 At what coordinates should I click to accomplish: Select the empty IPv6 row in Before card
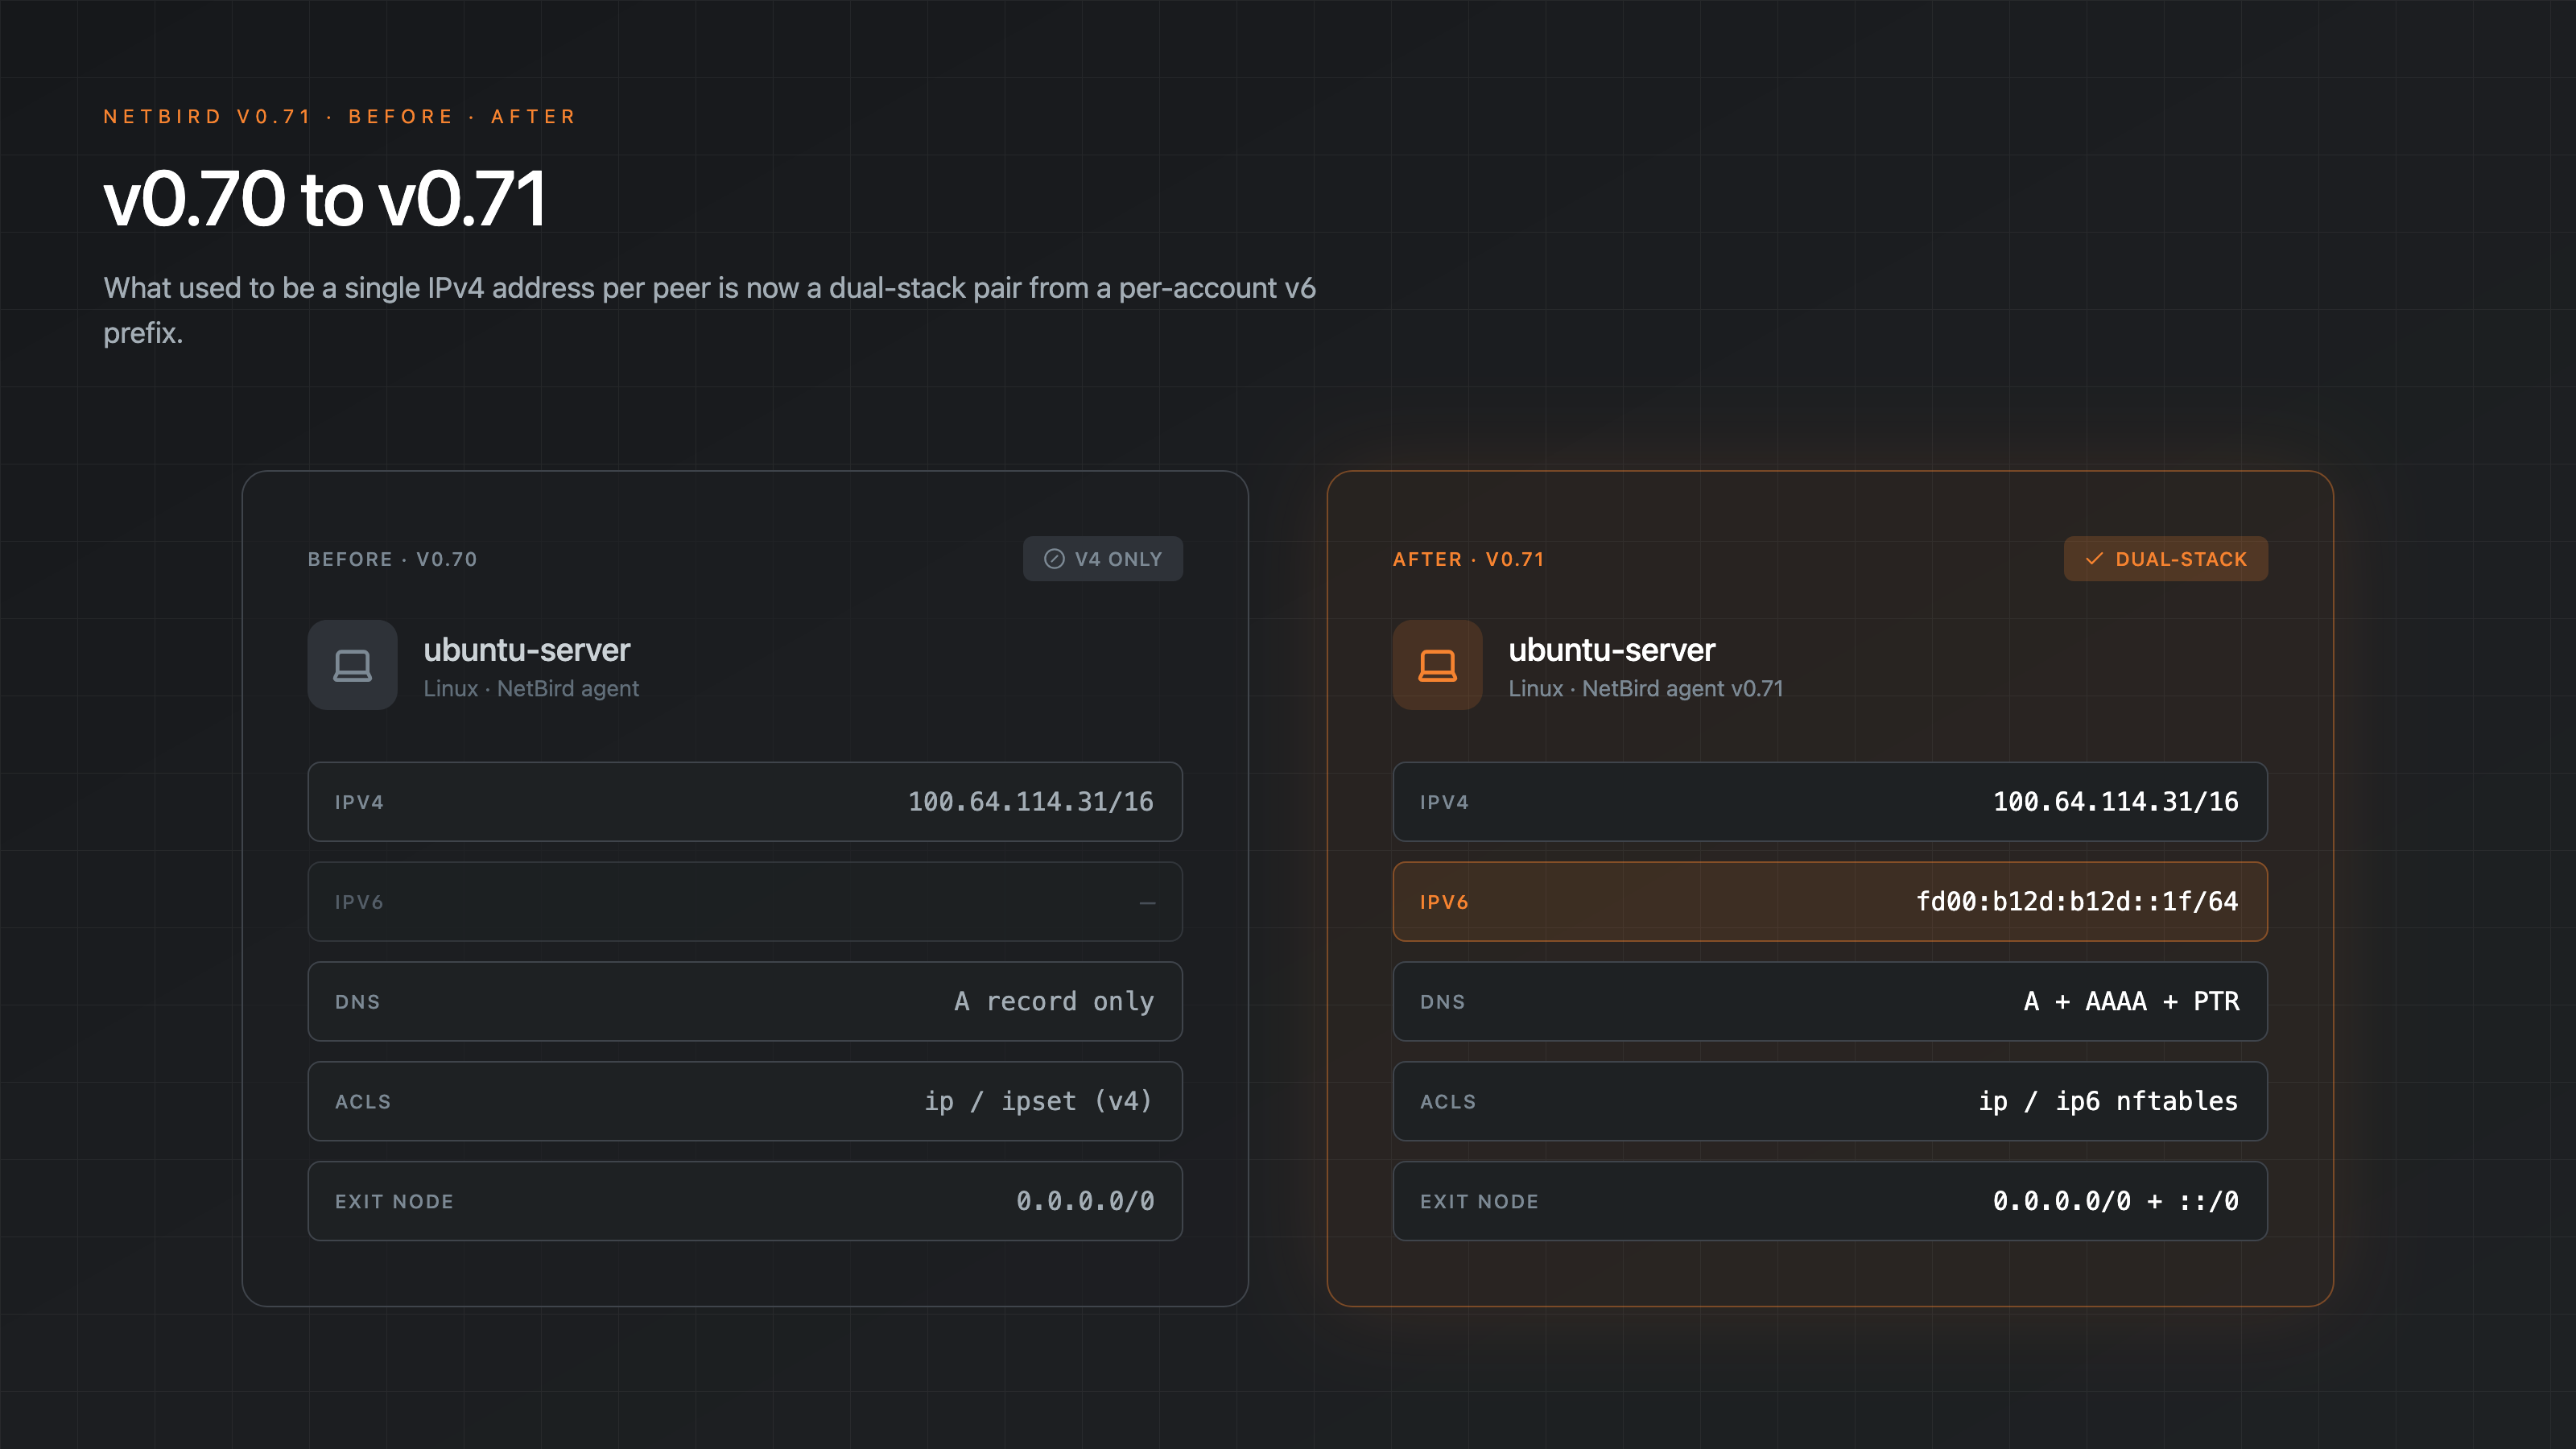pyautogui.click(x=745, y=902)
